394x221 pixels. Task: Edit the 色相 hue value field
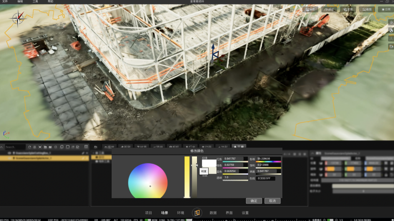269,159
